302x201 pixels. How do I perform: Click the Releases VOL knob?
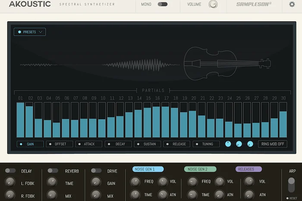click(249, 181)
